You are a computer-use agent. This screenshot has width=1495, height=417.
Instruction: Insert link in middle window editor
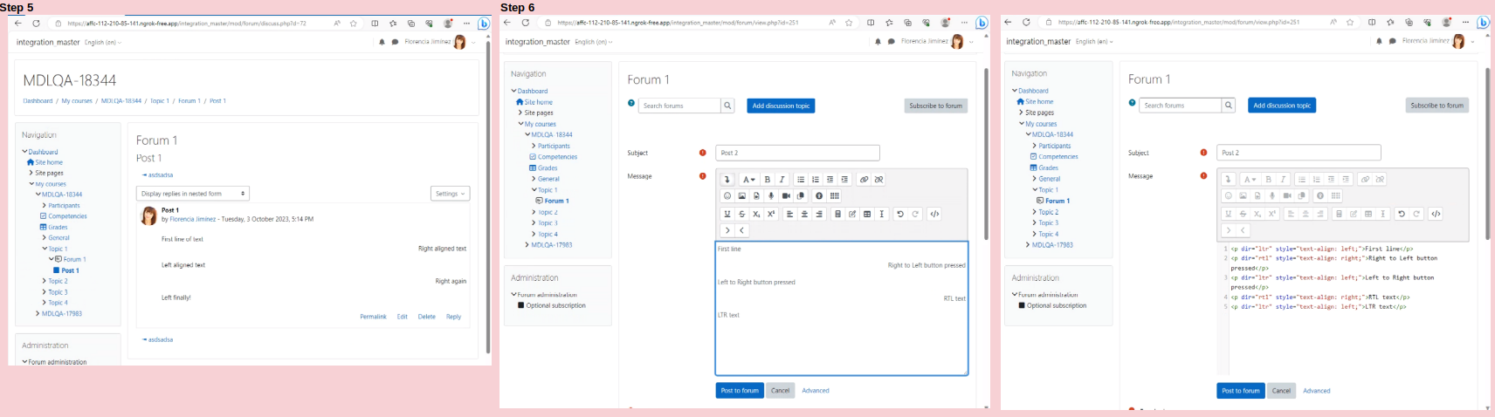pyautogui.click(x=864, y=179)
